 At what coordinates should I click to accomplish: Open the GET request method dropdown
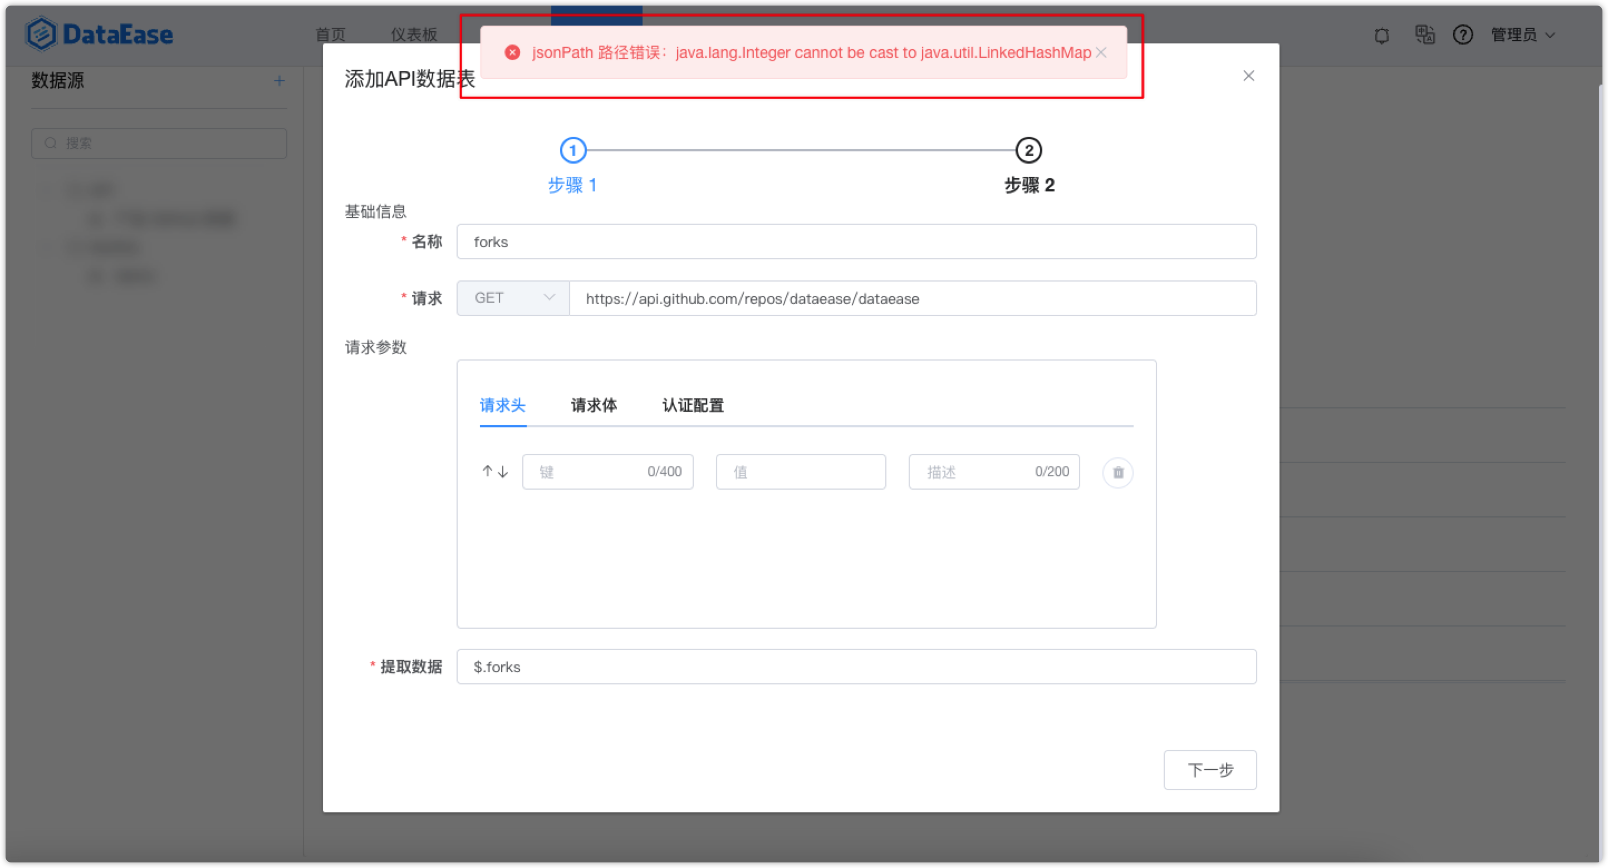(513, 298)
